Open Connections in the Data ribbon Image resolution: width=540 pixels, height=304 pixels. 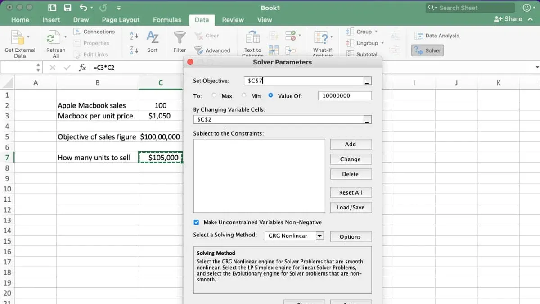[94, 32]
